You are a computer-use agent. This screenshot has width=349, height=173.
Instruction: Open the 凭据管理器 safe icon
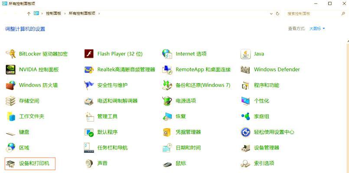[167, 132]
